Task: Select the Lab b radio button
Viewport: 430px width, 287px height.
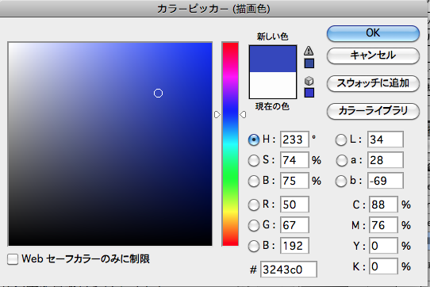Action: click(x=341, y=182)
